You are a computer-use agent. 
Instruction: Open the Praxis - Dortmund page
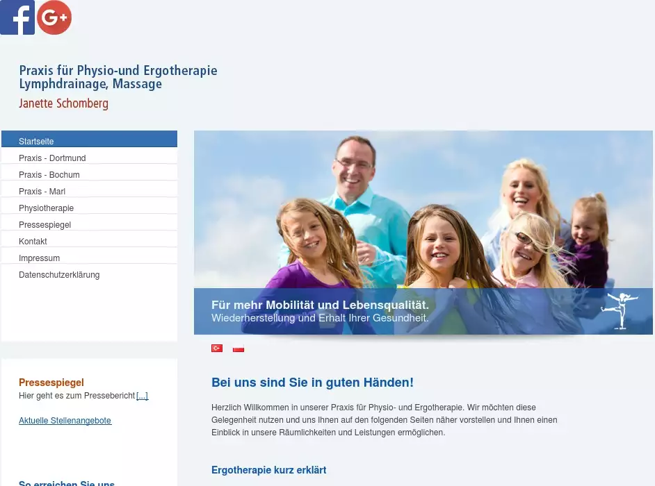[x=52, y=158]
